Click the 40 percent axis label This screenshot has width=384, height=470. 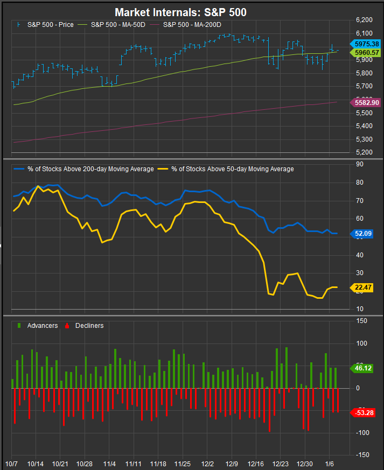coord(359,255)
